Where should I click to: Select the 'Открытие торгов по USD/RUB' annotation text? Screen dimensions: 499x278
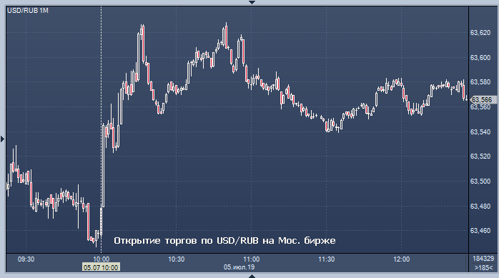pyautogui.click(x=187, y=240)
